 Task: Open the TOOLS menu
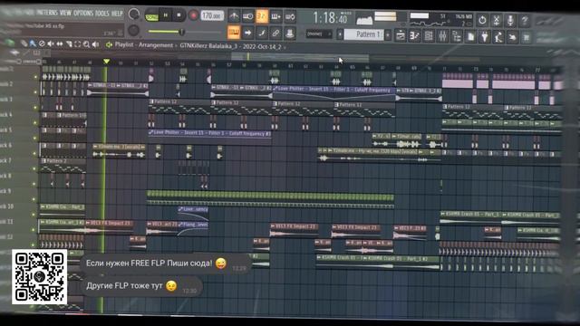pyautogui.click(x=102, y=14)
